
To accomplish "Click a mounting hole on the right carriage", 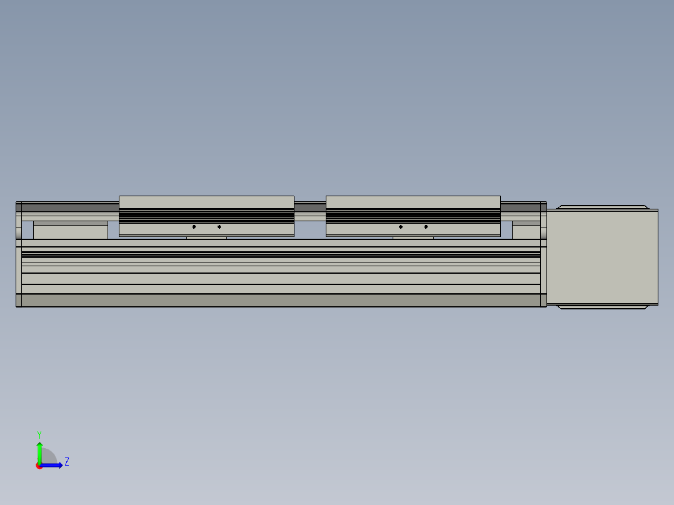I will (401, 227).
